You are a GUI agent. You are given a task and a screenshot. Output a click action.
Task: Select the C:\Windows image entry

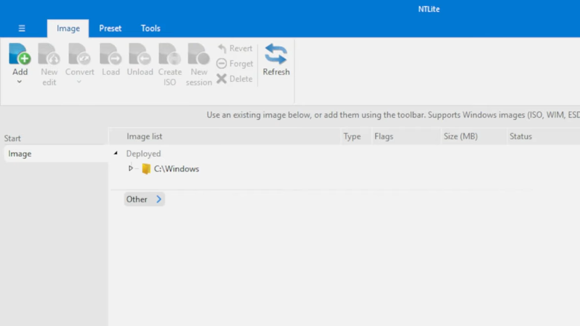pyautogui.click(x=177, y=169)
